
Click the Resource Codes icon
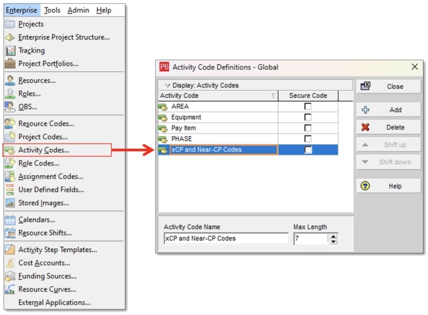point(10,124)
